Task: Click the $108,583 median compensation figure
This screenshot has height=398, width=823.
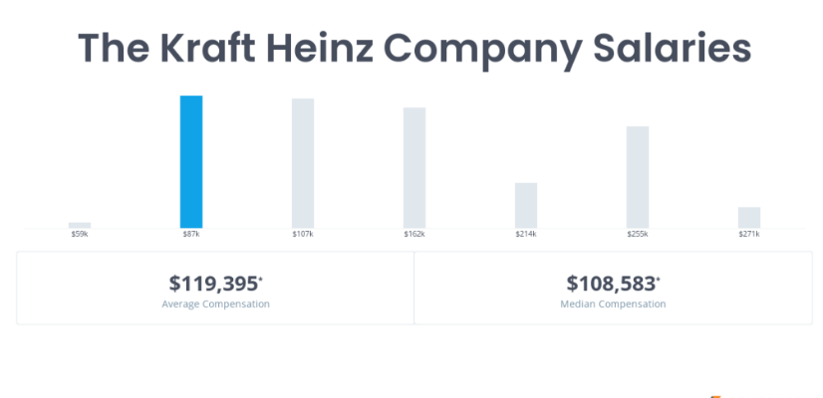Action: click(612, 283)
